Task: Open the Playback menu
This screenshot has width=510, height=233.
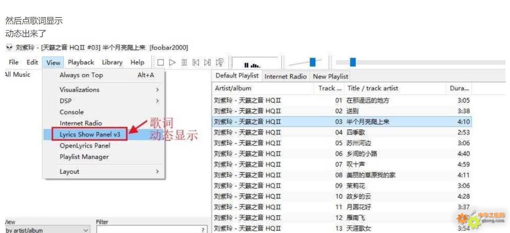Action: (81, 62)
